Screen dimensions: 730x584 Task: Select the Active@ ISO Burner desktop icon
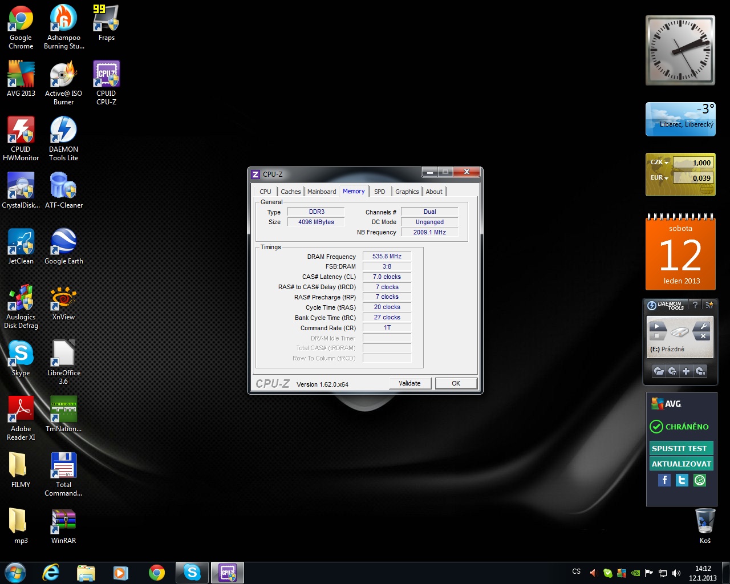pos(64,83)
